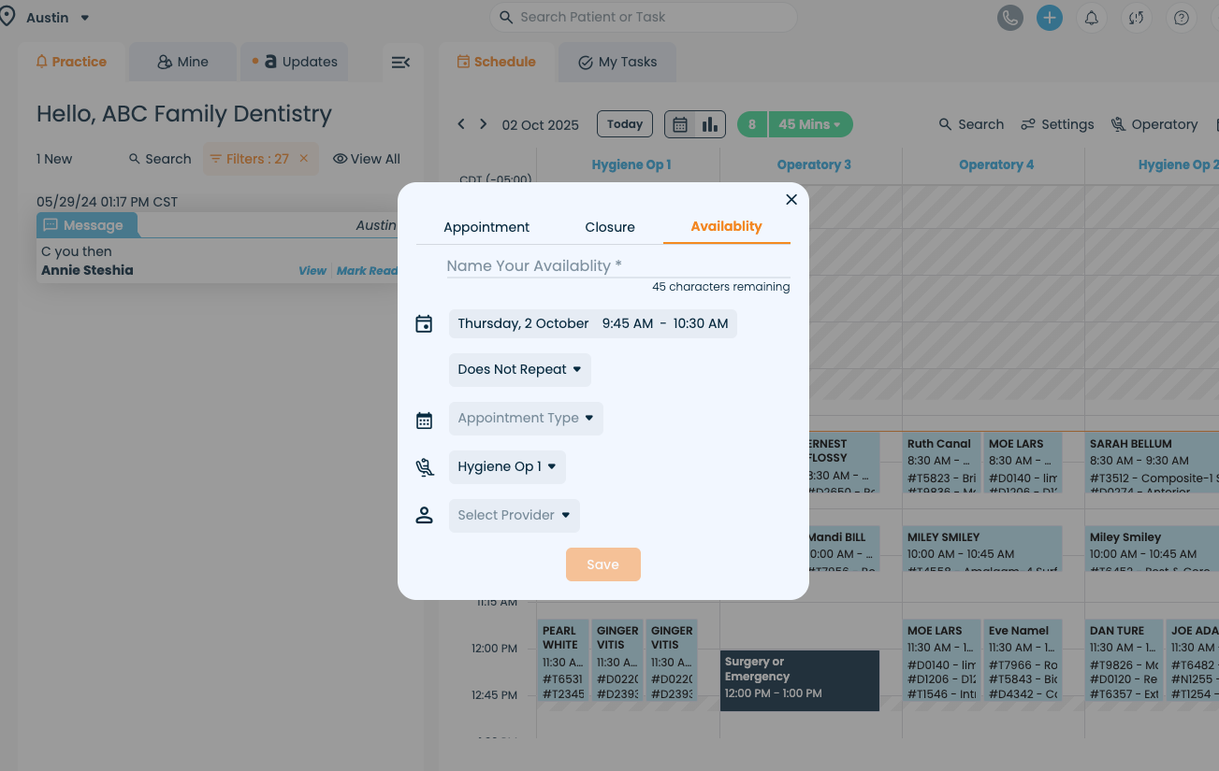This screenshot has width=1219, height=771.
Task: Remove the Filters: 27 filter
Action: coord(304,159)
